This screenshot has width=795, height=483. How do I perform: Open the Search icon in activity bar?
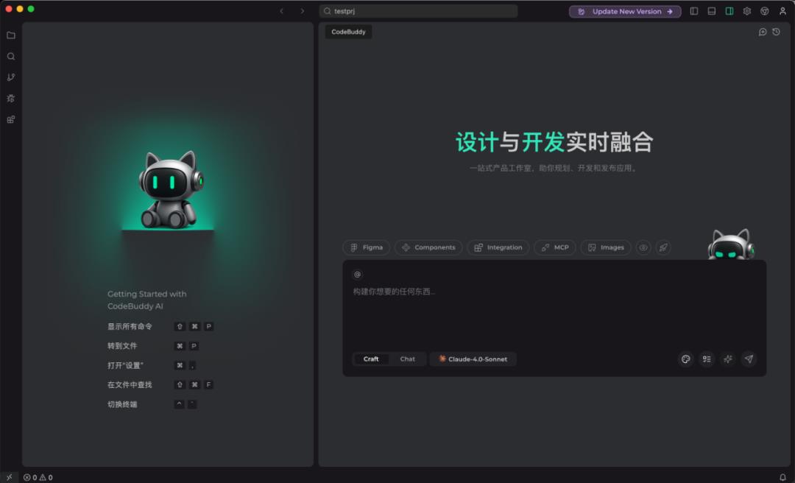click(x=10, y=56)
